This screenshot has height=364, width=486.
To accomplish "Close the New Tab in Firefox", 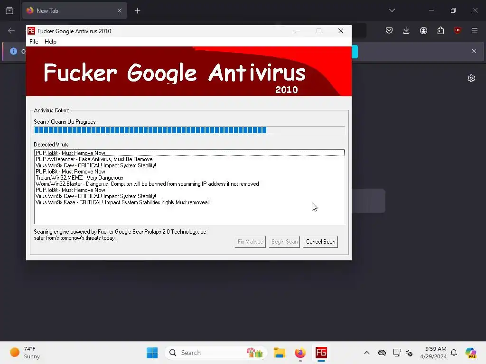I will click(x=120, y=10).
